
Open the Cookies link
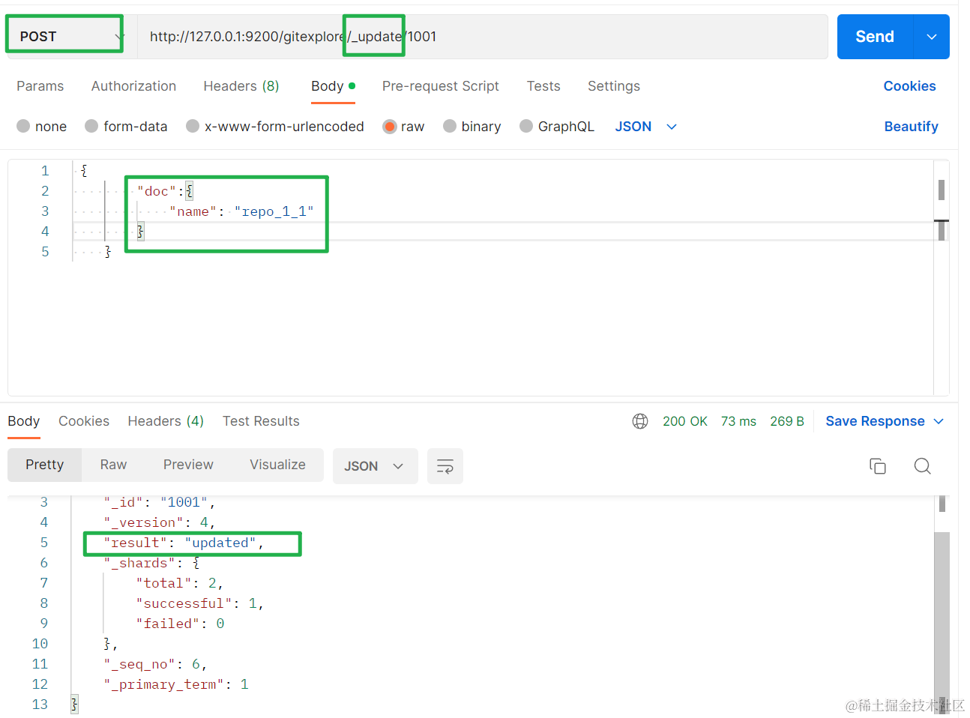[x=910, y=86]
